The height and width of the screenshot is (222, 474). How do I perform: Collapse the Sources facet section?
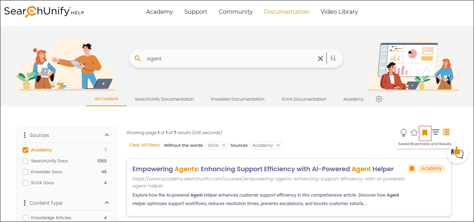click(107, 135)
